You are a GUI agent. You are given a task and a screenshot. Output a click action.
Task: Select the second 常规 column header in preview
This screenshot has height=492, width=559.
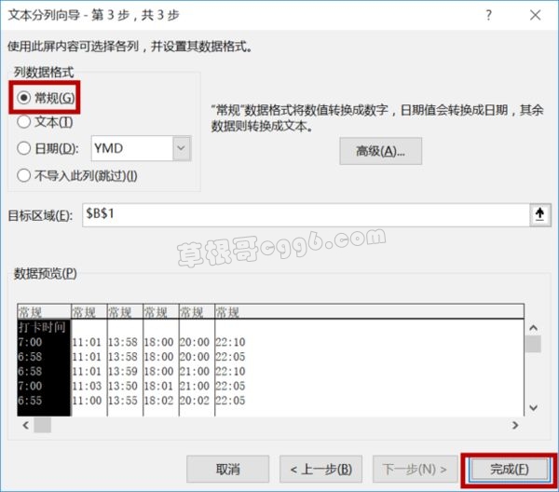89,312
